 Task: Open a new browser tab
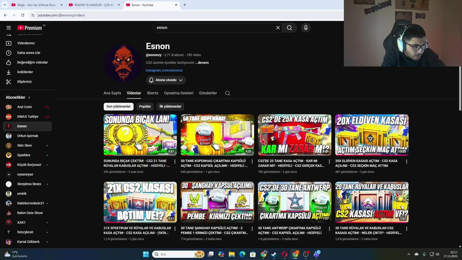(185, 5)
